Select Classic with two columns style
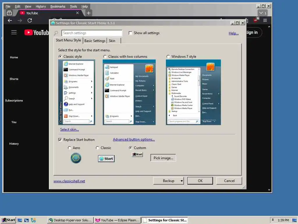298x224 pixels. coord(105,57)
